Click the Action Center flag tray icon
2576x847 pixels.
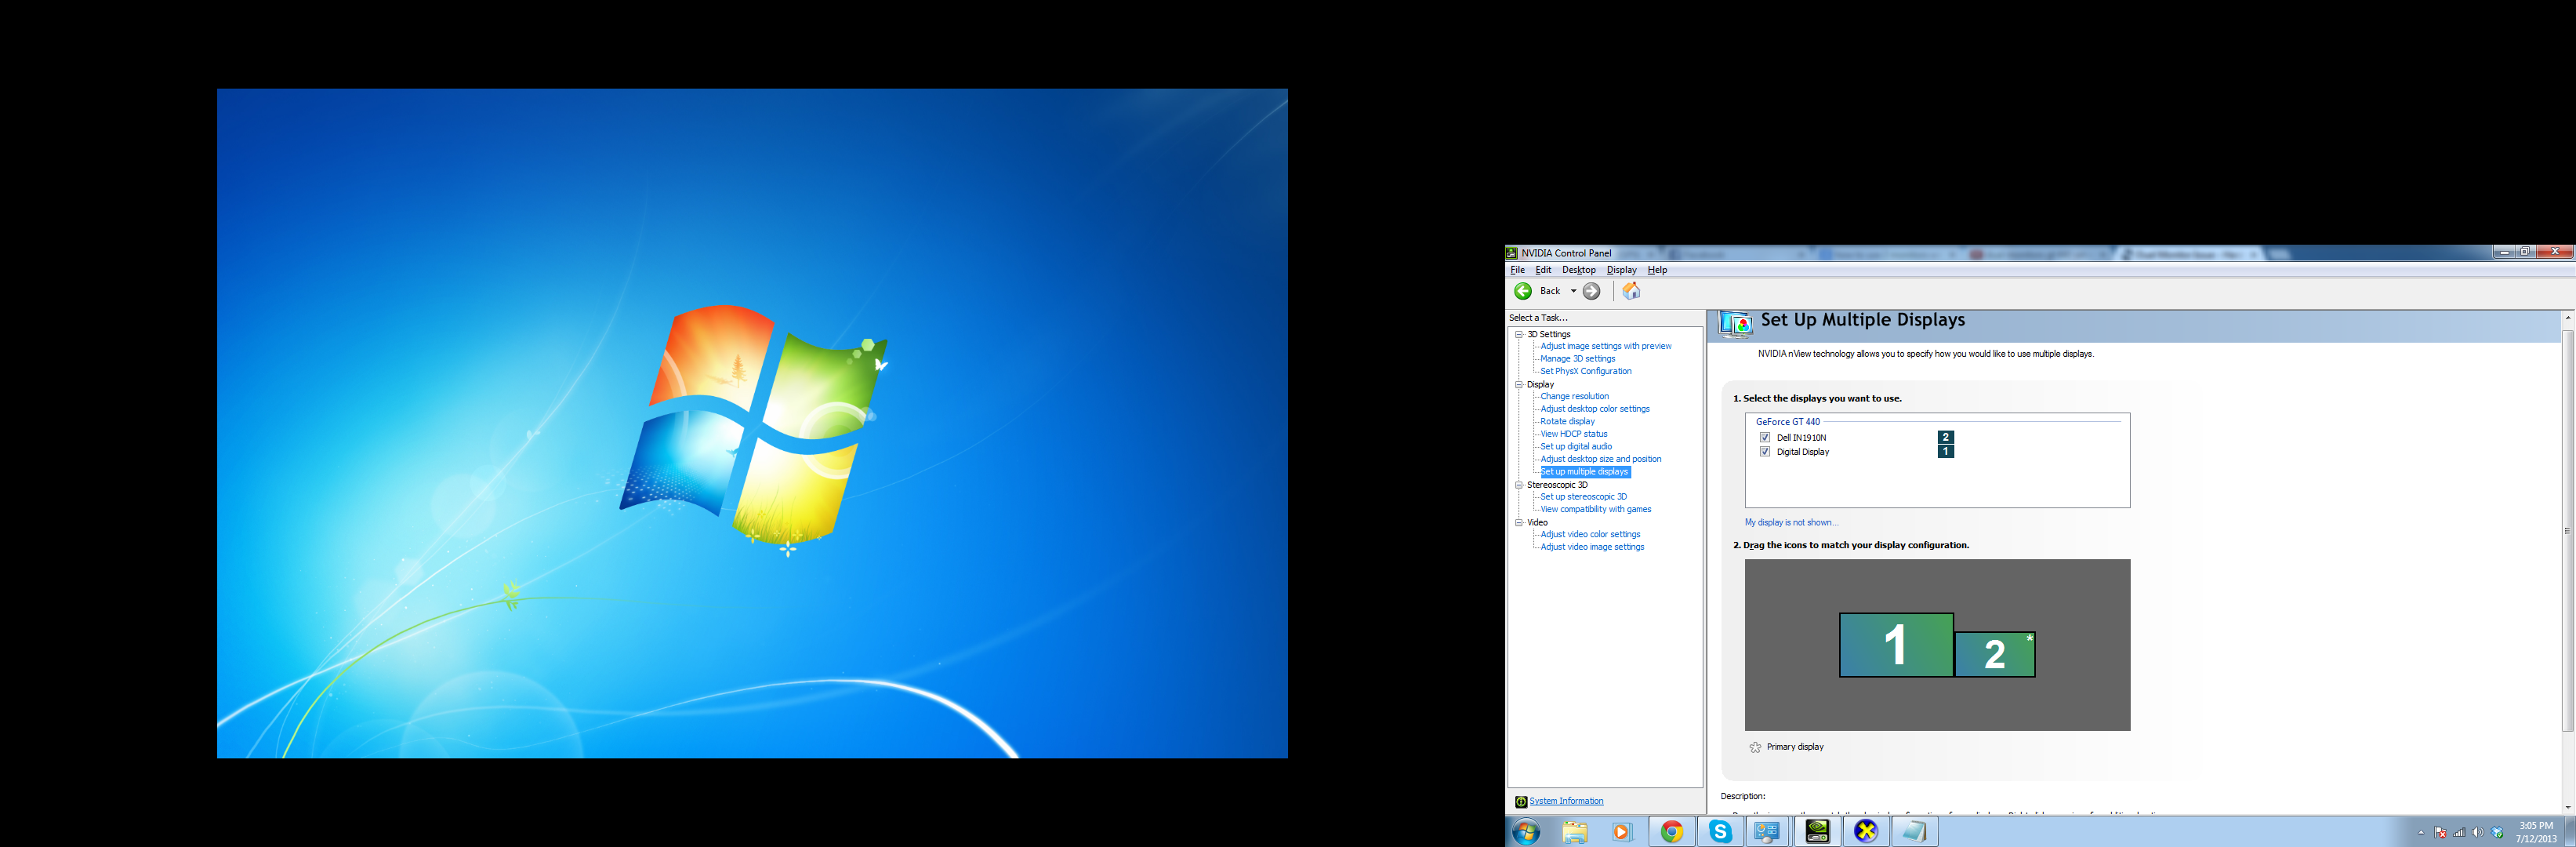point(2440,833)
